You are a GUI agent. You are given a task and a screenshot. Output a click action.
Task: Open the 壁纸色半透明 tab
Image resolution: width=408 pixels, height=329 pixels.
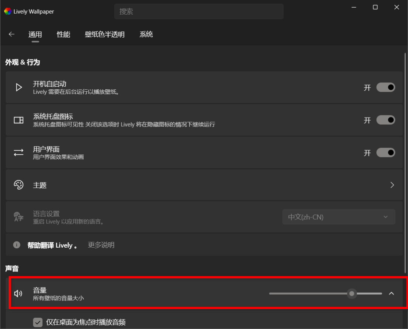[105, 34]
